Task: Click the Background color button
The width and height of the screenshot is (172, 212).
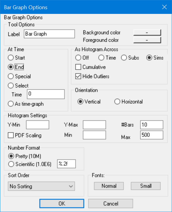Action: click(147, 33)
